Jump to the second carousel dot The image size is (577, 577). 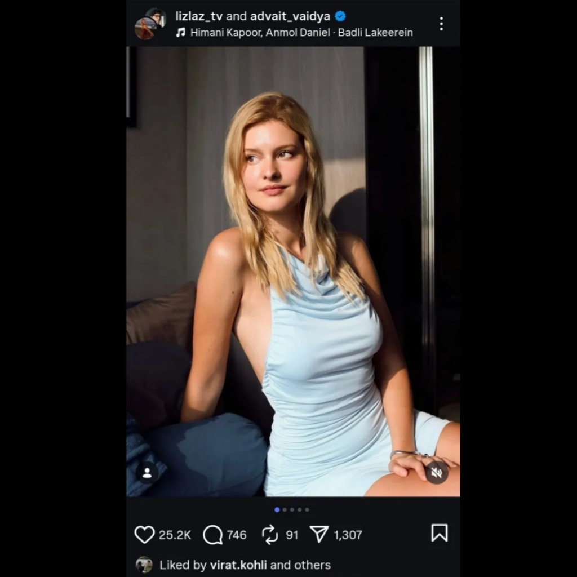tap(285, 509)
